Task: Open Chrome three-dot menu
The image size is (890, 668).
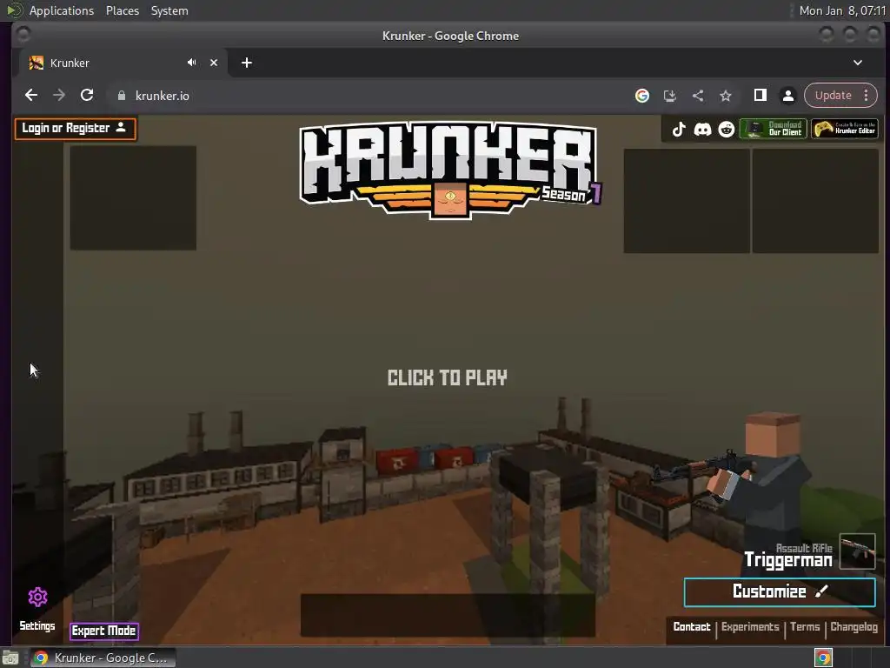Action: tap(867, 96)
